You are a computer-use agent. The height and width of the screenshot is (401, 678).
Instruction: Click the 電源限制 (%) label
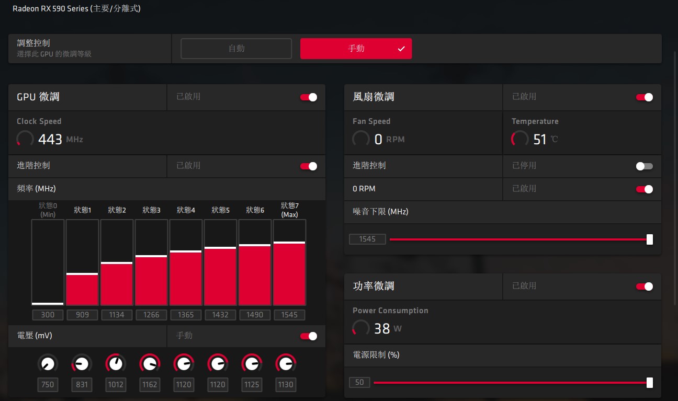(376, 355)
